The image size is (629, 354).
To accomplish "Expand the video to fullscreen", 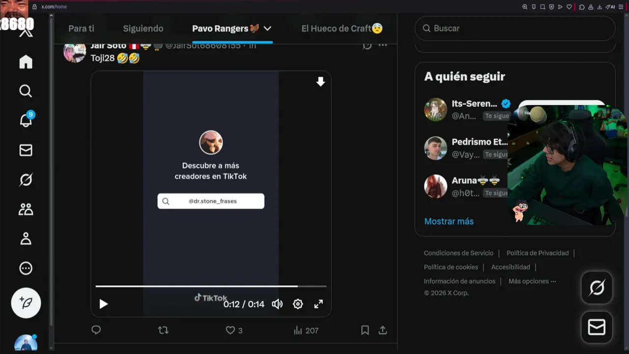I will (318, 304).
